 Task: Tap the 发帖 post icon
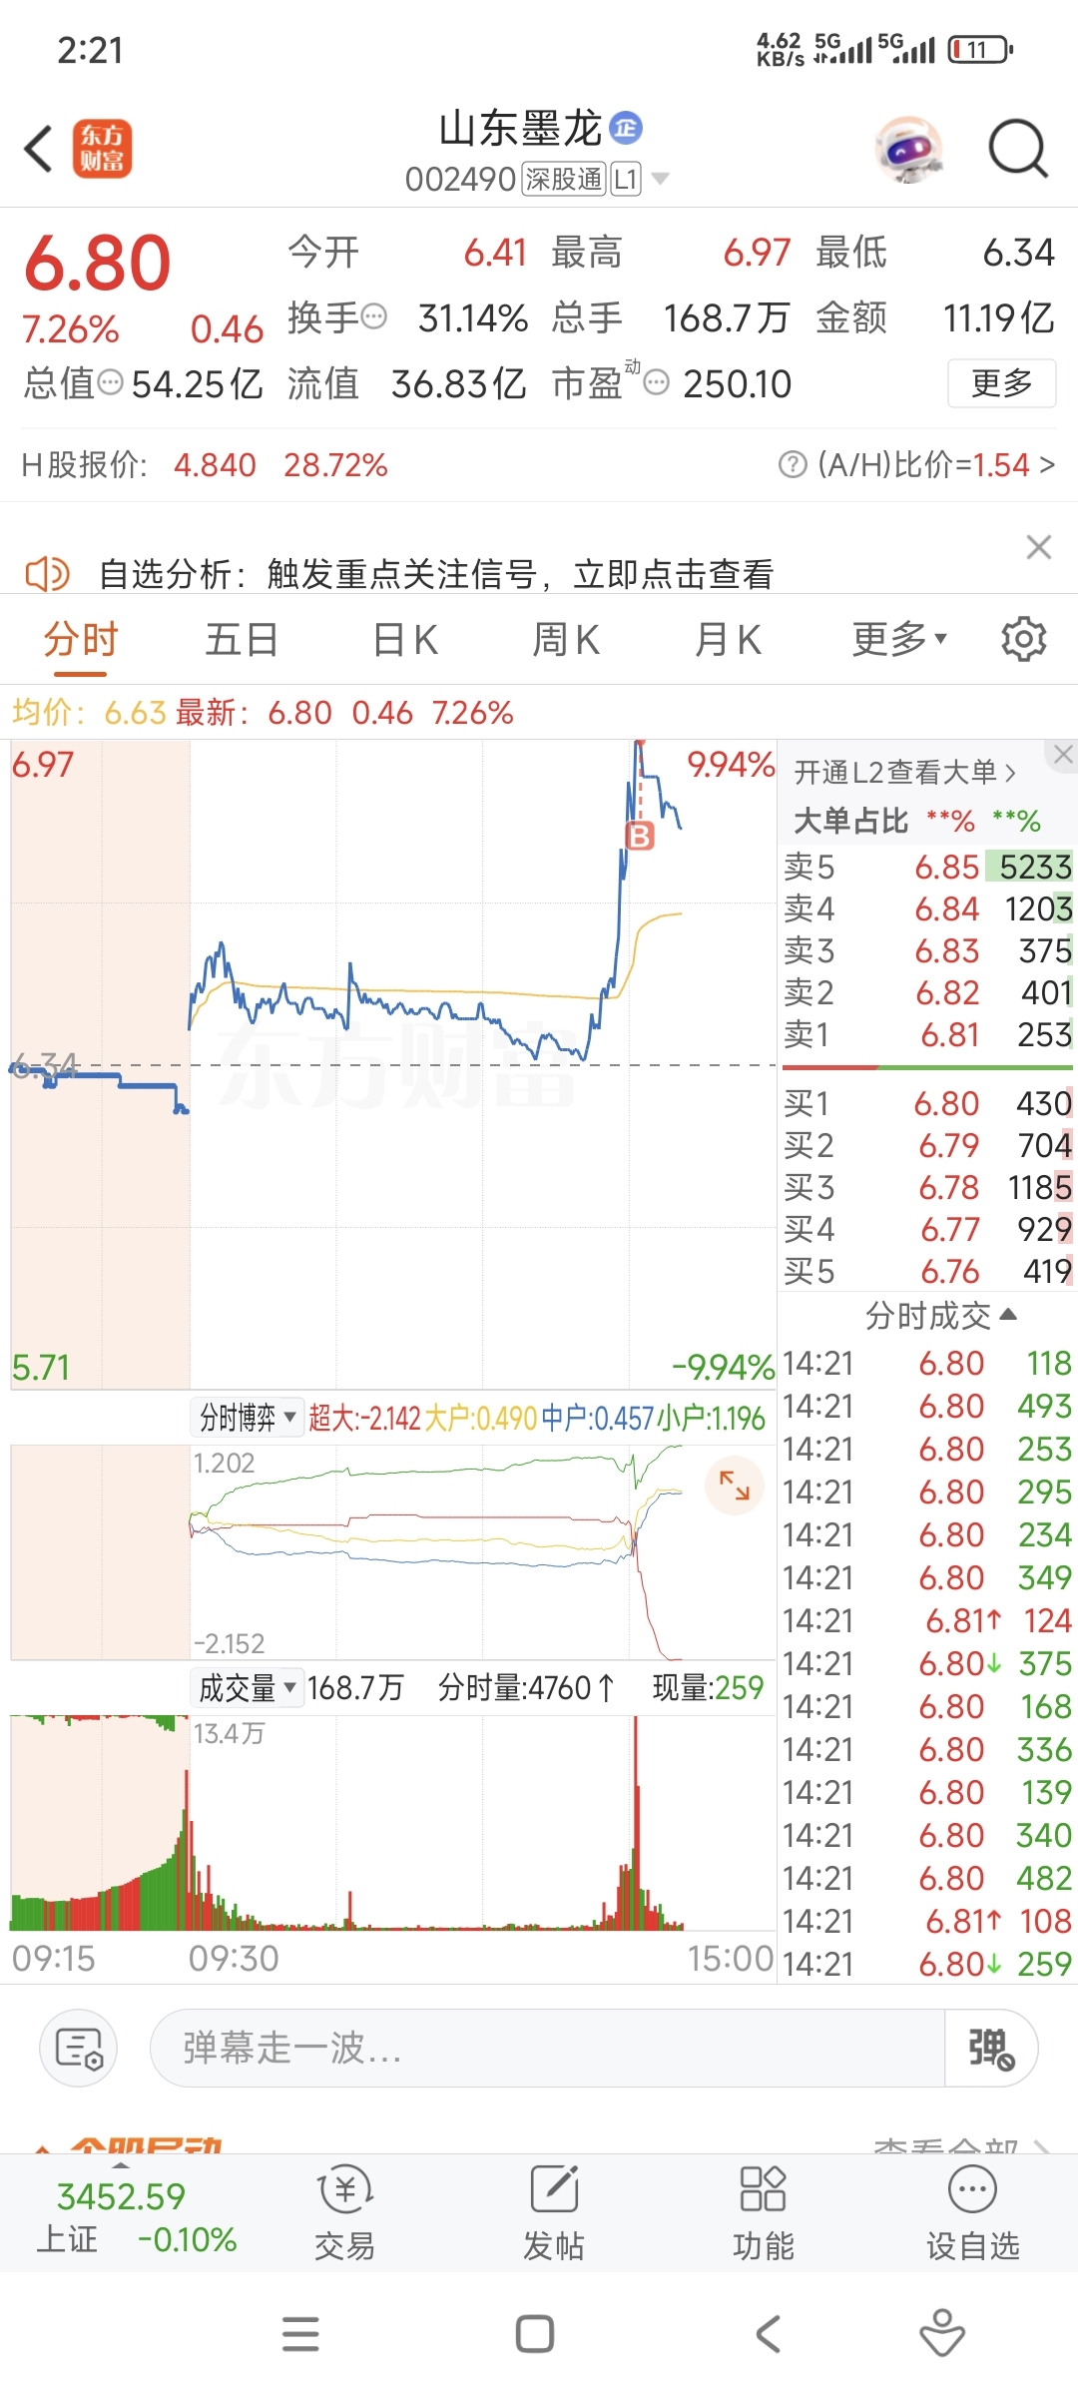click(x=554, y=2210)
